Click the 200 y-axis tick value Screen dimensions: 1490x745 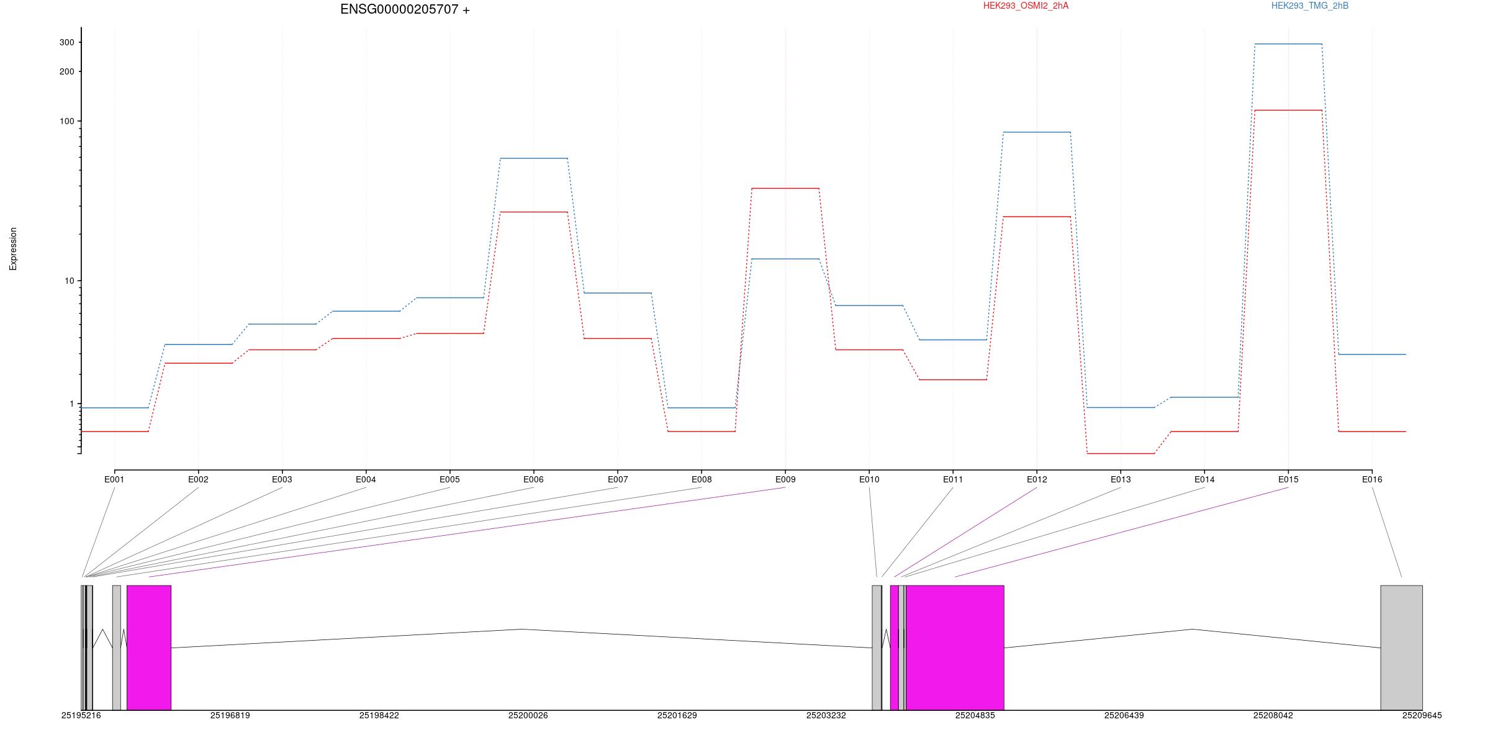pyautogui.click(x=67, y=72)
